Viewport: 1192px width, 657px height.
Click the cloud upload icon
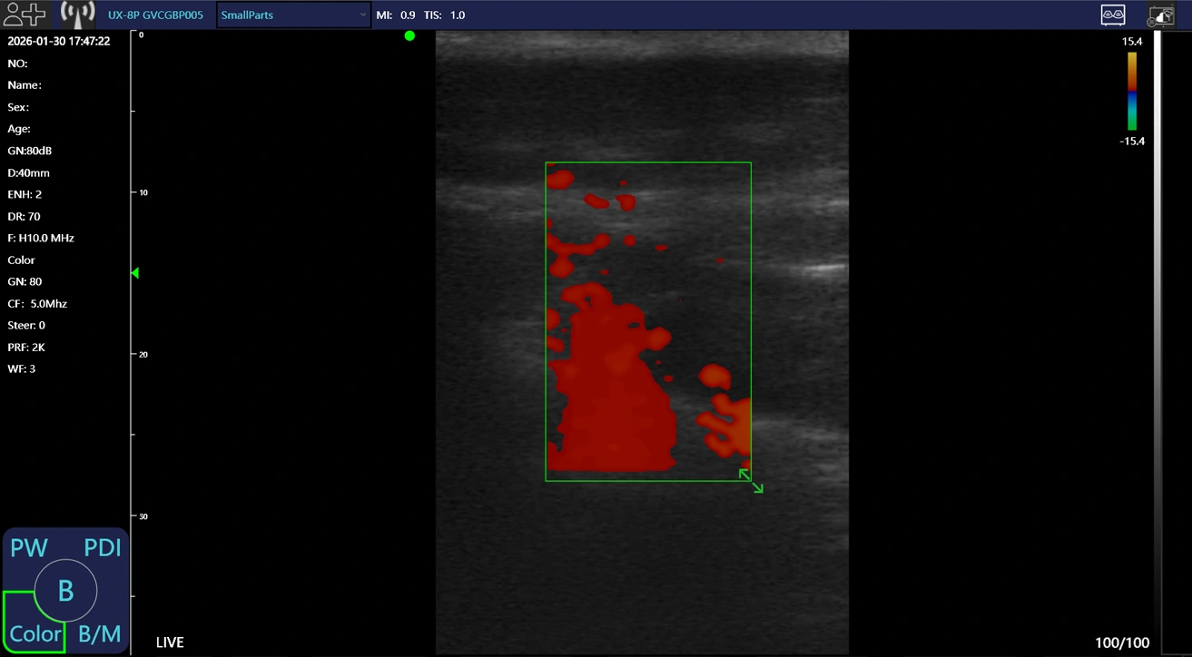pos(1161,15)
